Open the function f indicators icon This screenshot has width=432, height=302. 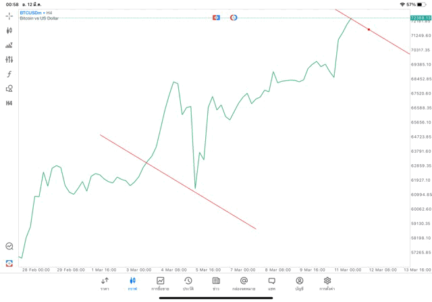9,74
